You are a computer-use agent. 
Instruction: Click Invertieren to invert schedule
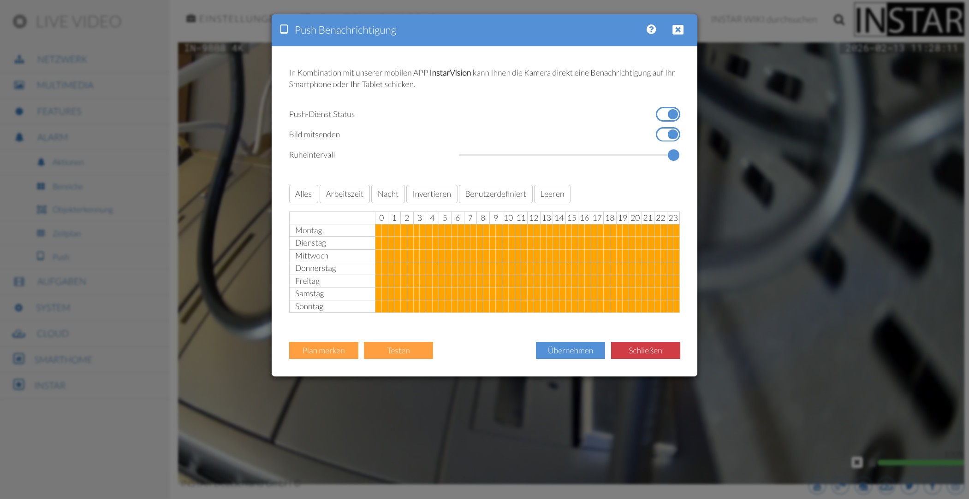pyautogui.click(x=431, y=194)
